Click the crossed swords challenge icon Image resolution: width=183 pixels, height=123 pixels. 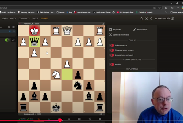click(146, 18)
